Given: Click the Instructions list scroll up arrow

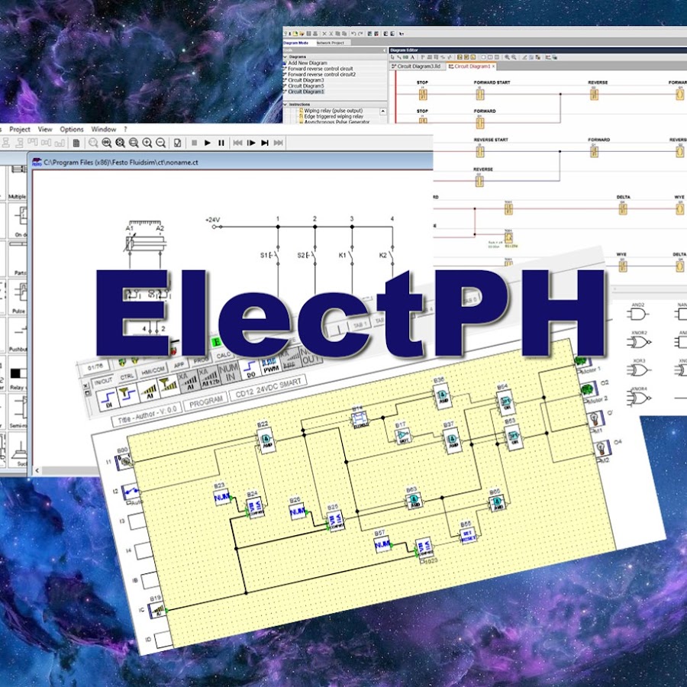Looking at the screenshot, I should click(x=383, y=111).
